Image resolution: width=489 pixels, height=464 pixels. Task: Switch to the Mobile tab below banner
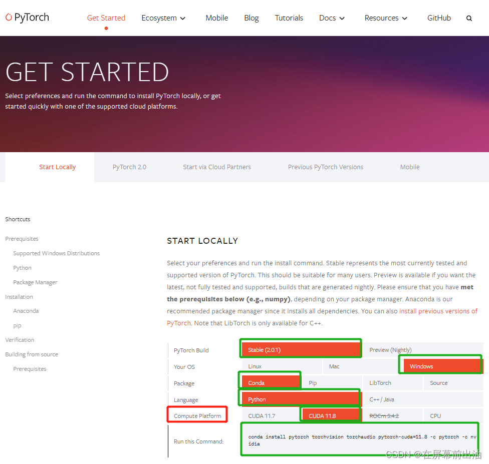click(410, 167)
